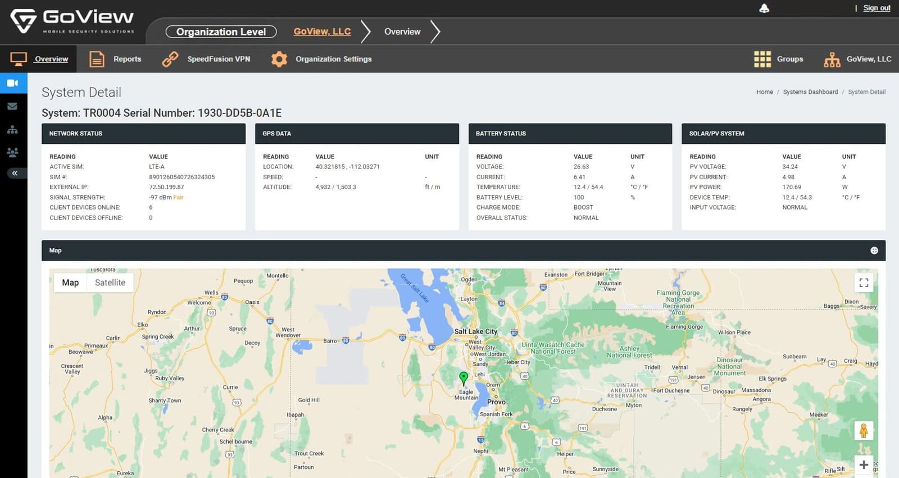
Task: Open the Overview menu item
Action: point(52,59)
